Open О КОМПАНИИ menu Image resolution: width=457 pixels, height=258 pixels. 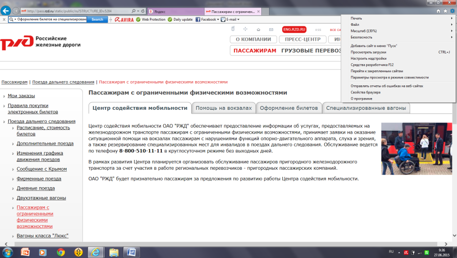(253, 39)
